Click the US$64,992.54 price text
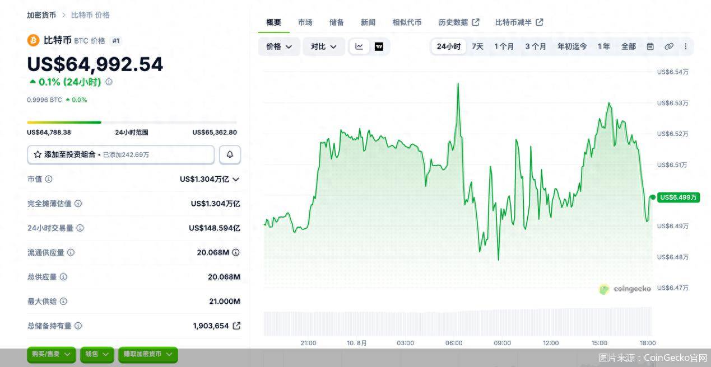This screenshot has width=711, height=367. tap(95, 64)
